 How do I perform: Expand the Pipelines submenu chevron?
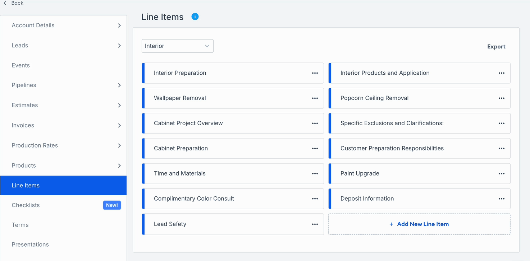pyautogui.click(x=119, y=85)
